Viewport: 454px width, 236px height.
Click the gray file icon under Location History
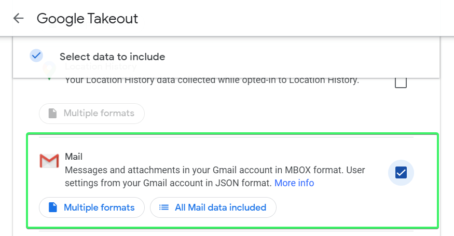(52, 113)
